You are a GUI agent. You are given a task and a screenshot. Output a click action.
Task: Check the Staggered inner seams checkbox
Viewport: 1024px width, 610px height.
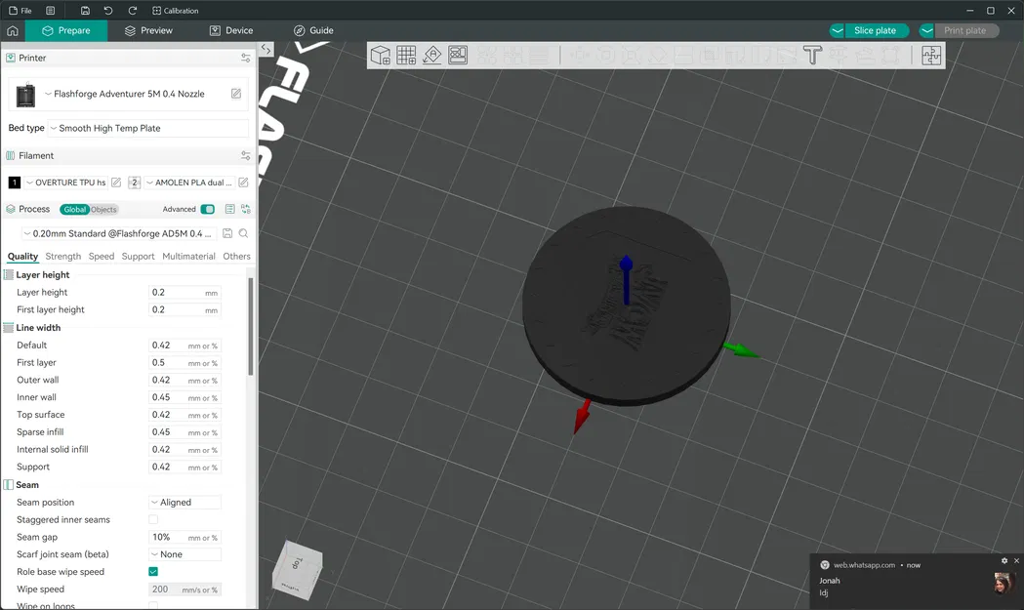pyautogui.click(x=152, y=519)
